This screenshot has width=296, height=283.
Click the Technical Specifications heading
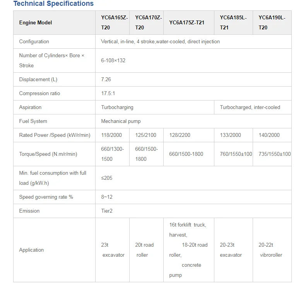[x=53, y=4]
